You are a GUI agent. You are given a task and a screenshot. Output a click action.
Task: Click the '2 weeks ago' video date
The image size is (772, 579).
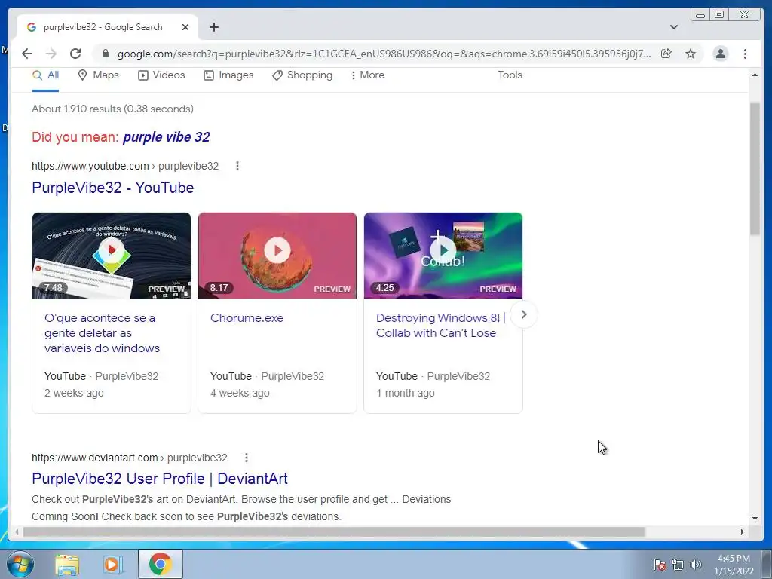(74, 393)
